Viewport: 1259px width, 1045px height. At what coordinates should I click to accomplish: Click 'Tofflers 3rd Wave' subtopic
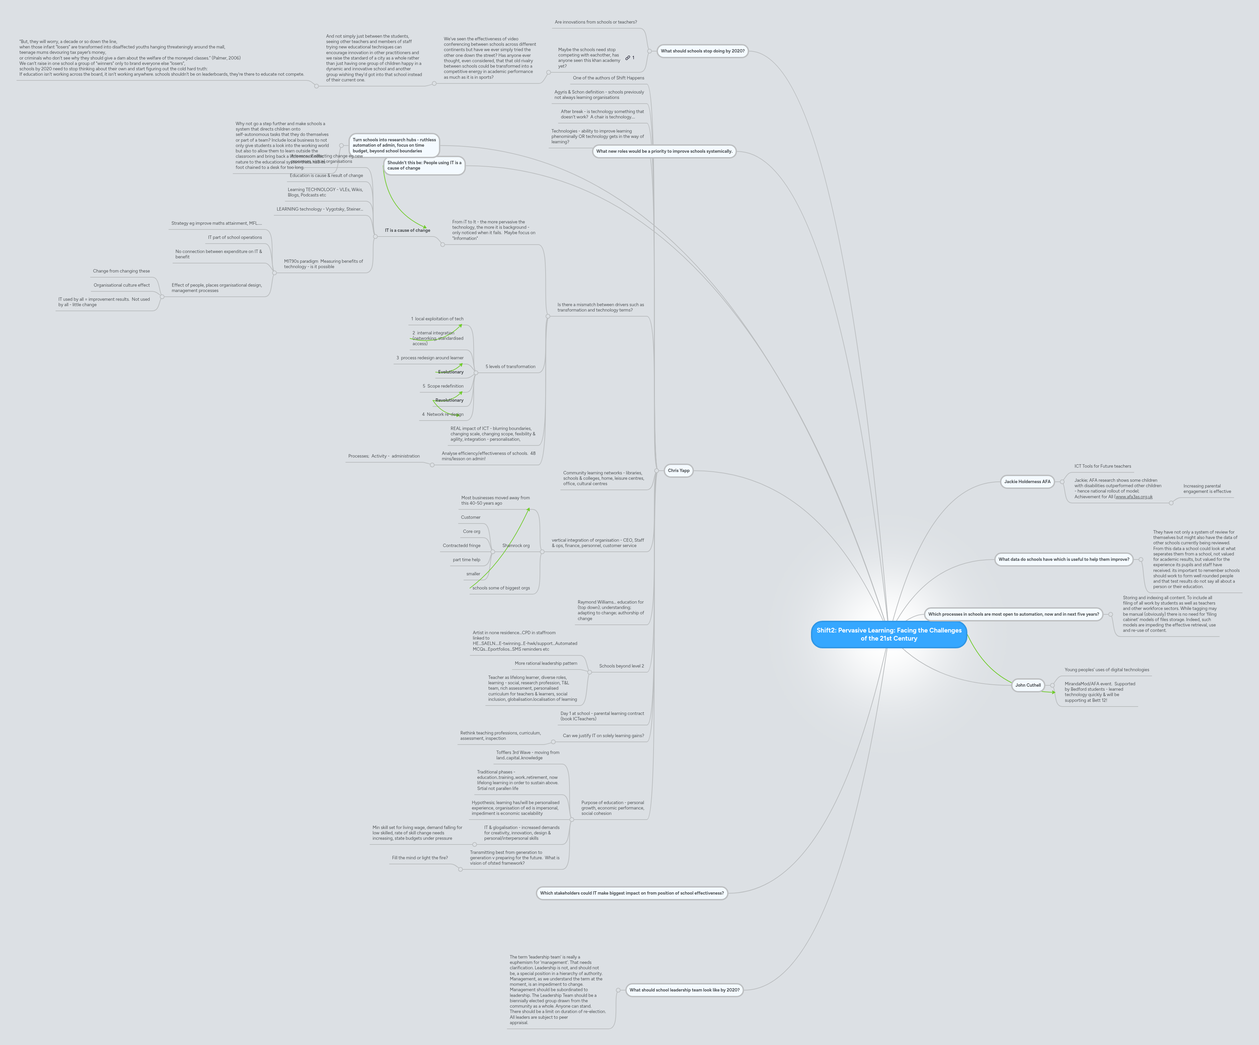click(x=527, y=755)
